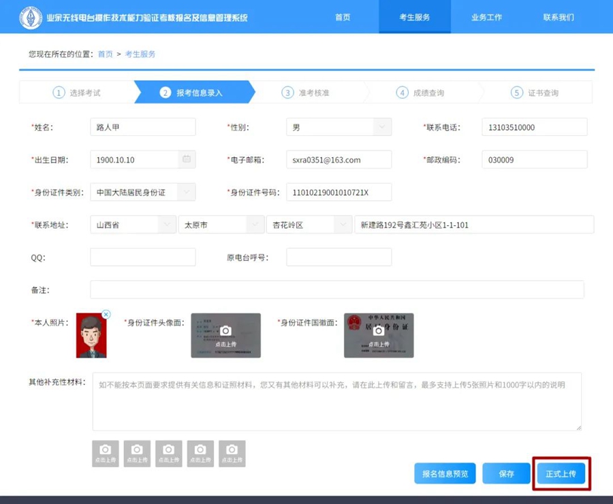Click the 联系电话 input field

pyautogui.click(x=535, y=127)
